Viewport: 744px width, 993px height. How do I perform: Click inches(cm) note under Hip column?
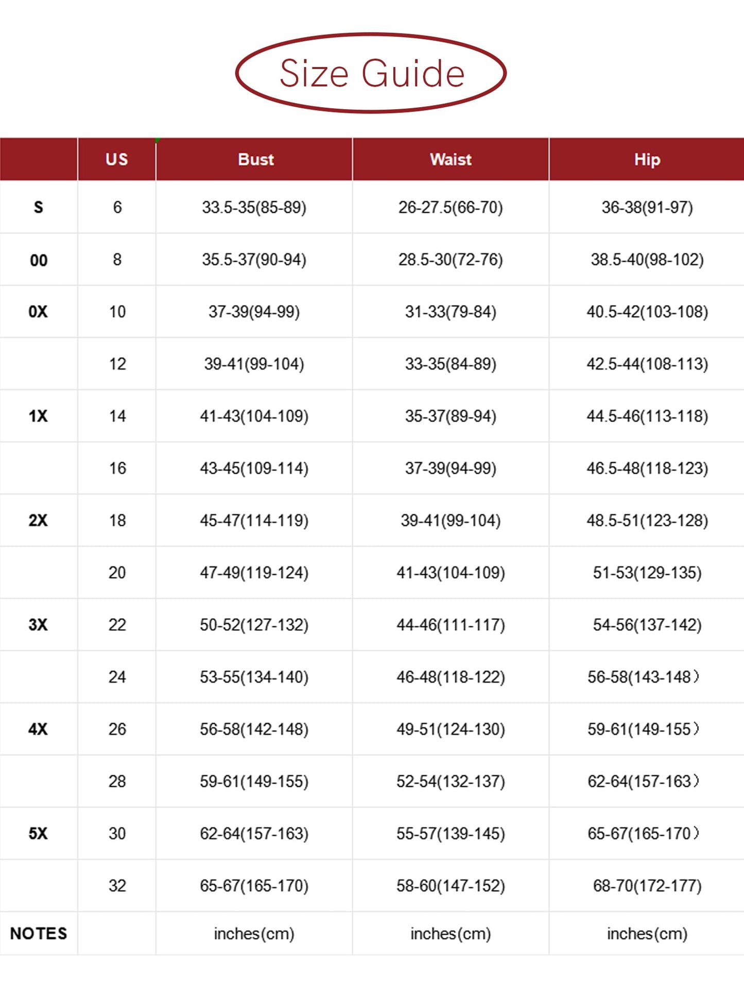tap(647, 933)
